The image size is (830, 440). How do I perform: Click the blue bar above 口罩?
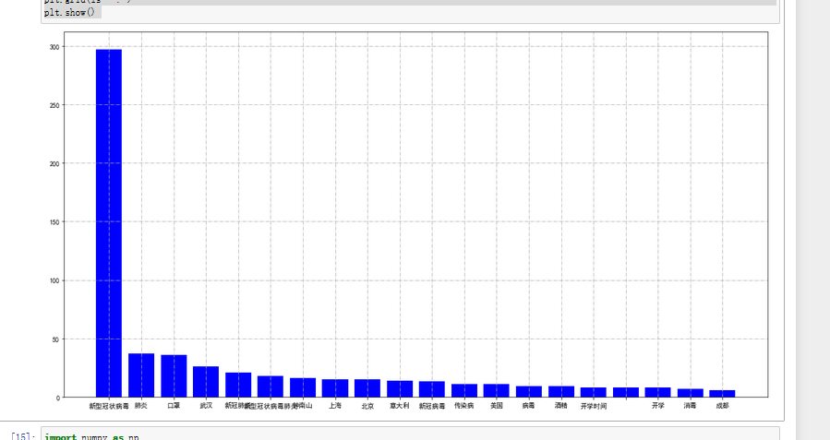pyautogui.click(x=174, y=376)
